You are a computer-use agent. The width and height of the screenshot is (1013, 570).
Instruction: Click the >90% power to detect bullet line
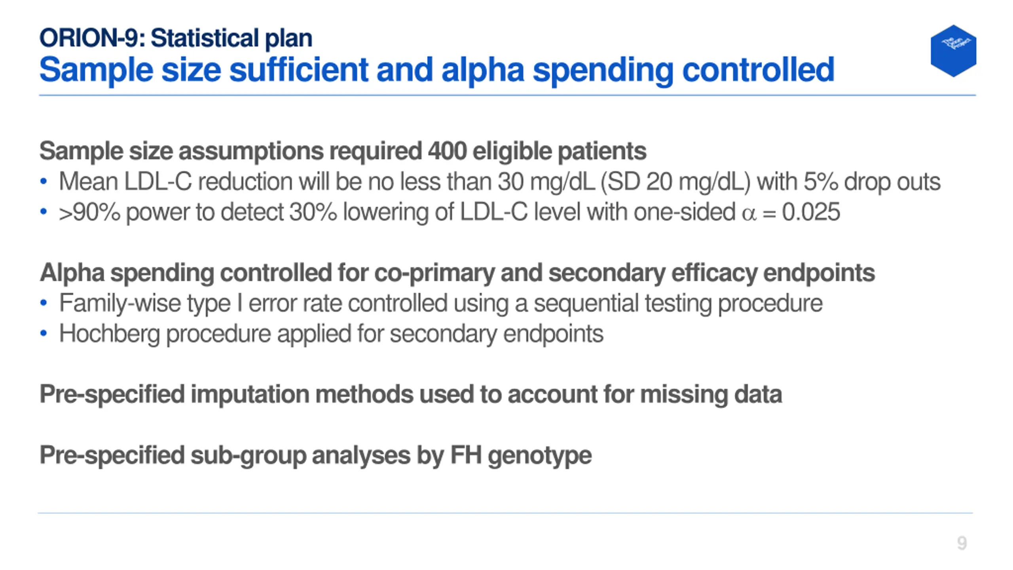(449, 212)
